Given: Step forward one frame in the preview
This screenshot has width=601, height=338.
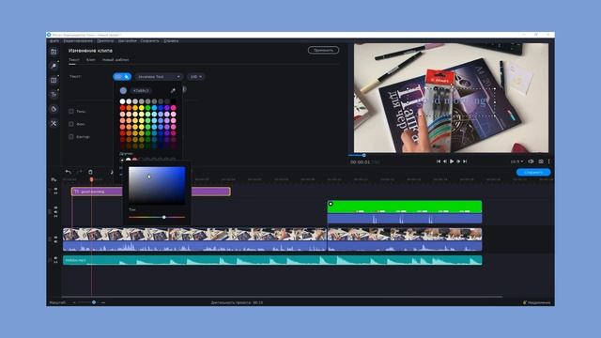Looking at the screenshot, I should point(458,161).
